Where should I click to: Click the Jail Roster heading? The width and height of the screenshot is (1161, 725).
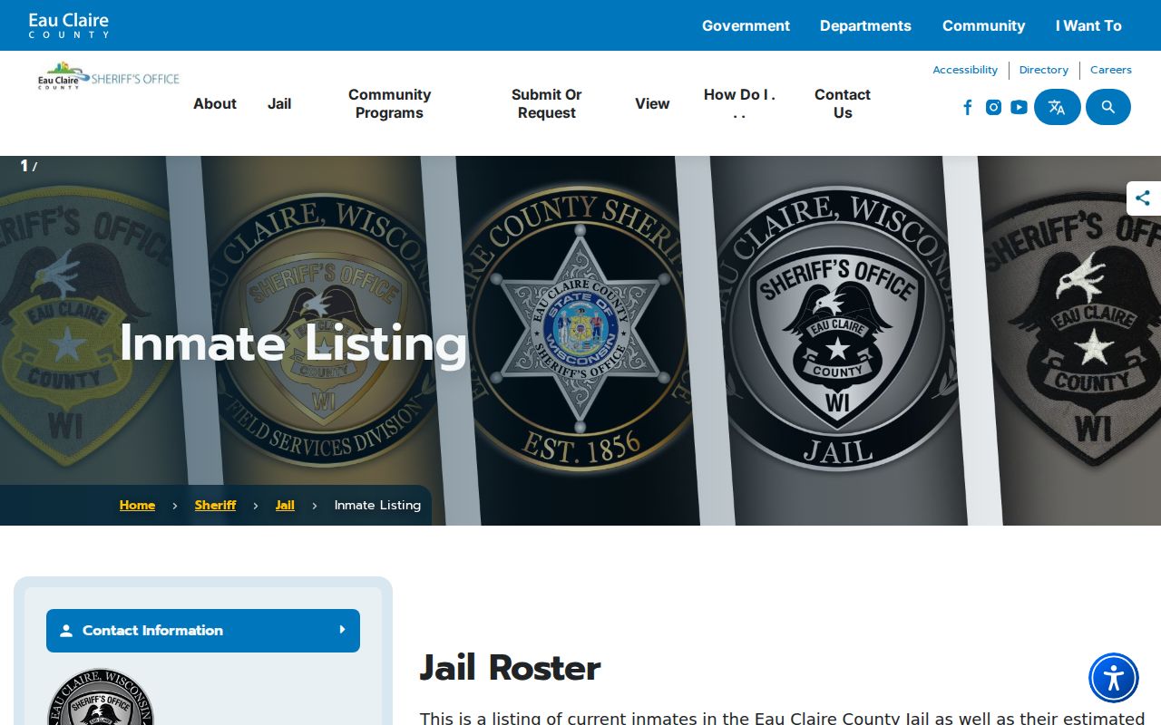pyautogui.click(x=510, y=668)
